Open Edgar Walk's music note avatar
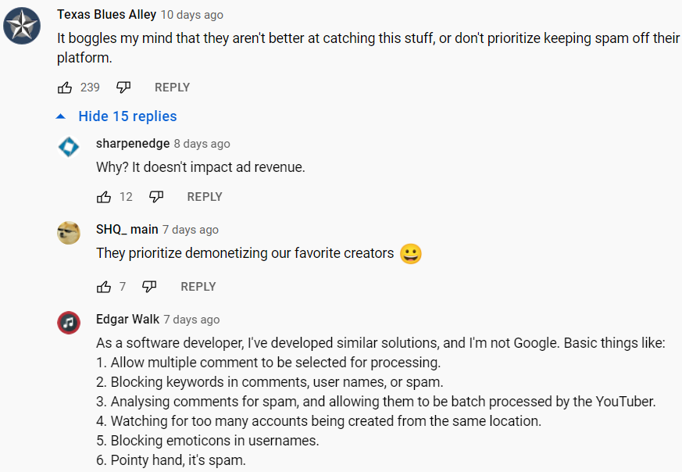Screen dimensions: 682x472 click(69, 323)
